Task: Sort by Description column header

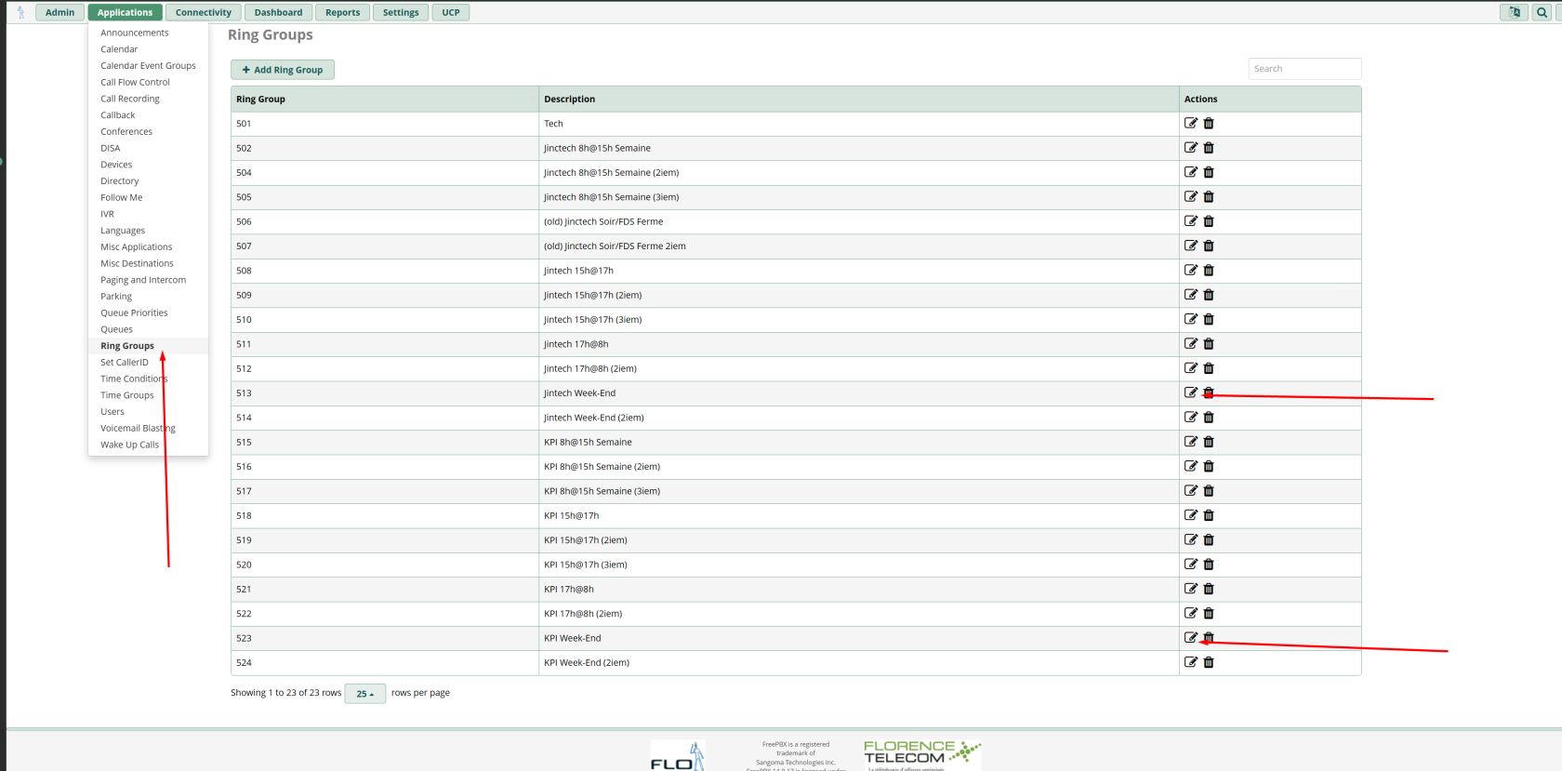Action: (859, 99)
